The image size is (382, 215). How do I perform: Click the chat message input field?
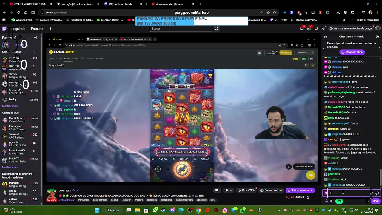coord(347,193)
